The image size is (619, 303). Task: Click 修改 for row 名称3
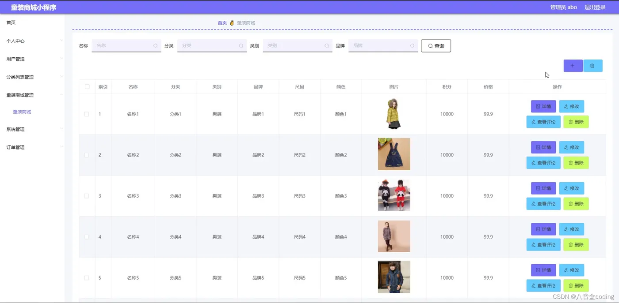tap(572, 188)
